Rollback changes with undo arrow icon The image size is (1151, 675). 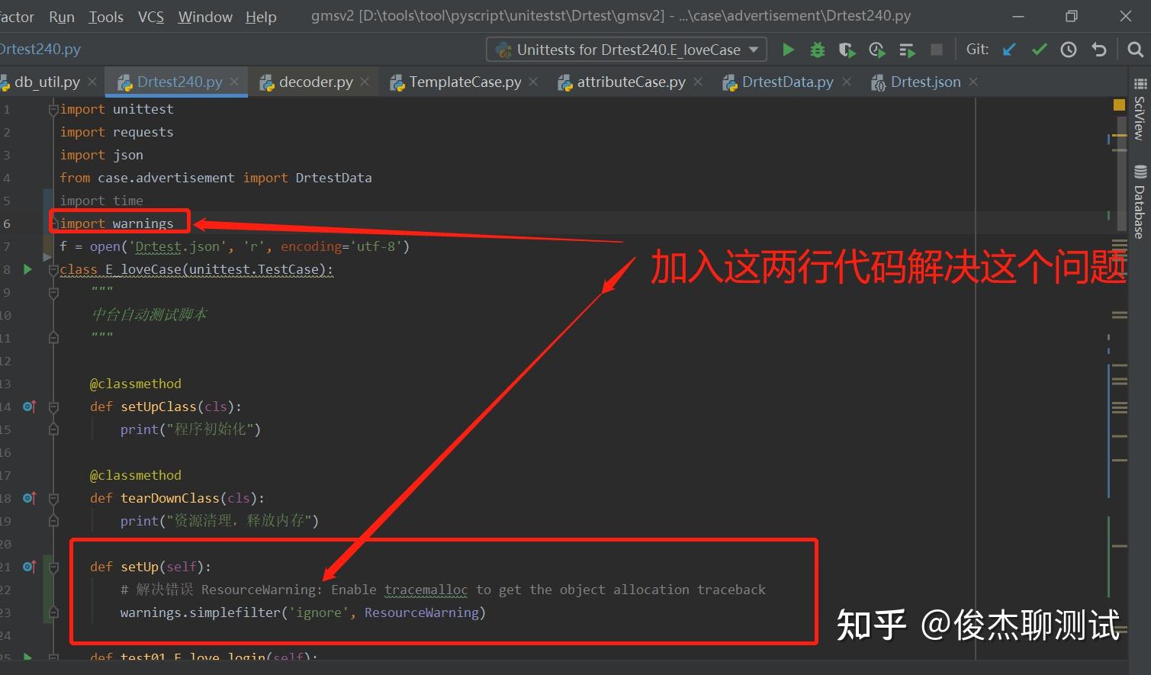(x=1098, y=49)
